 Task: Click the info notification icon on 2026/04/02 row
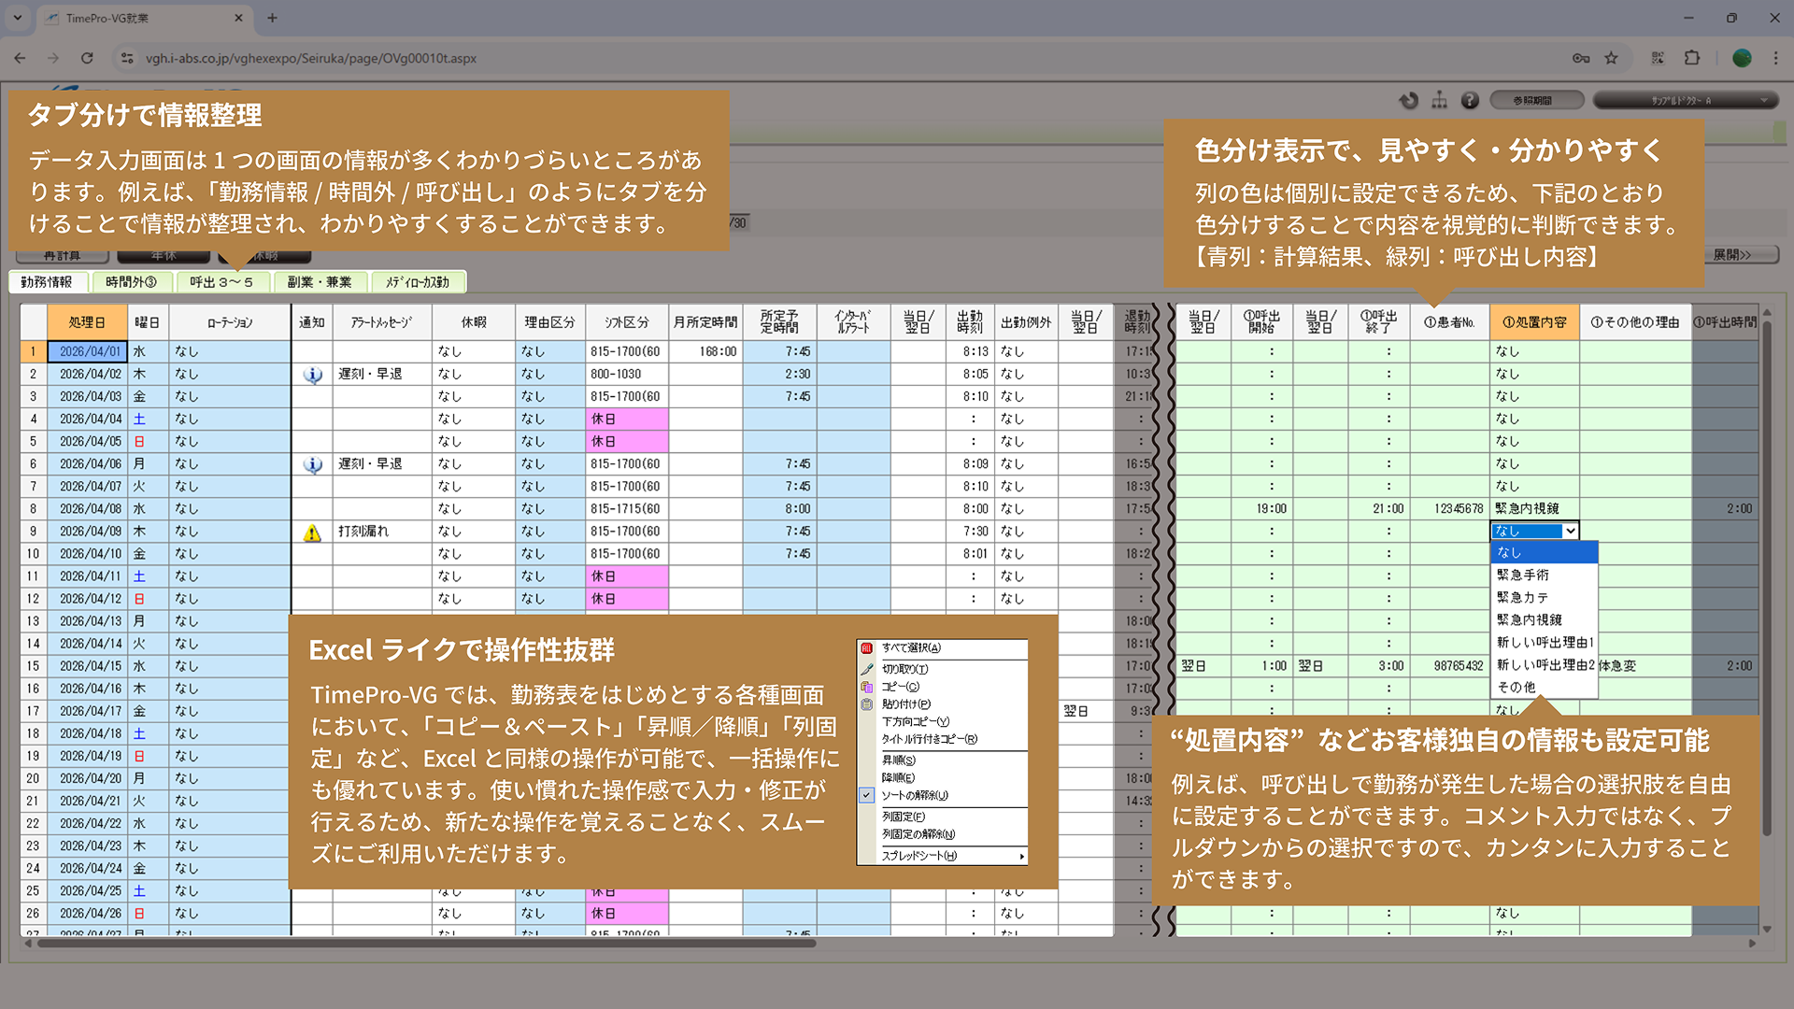click(x=313, y=375)
